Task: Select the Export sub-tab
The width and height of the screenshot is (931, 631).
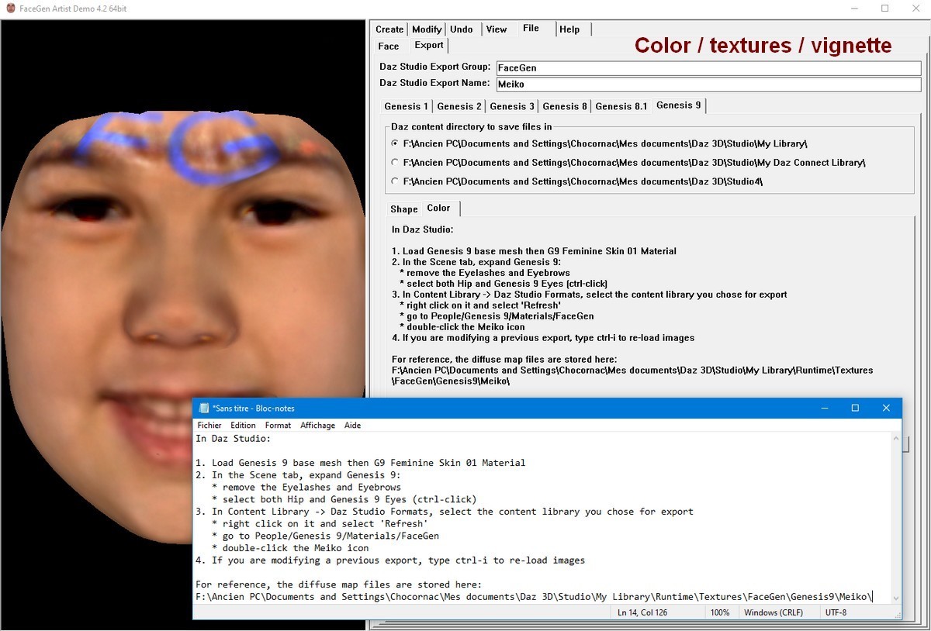Action: [x=428, y=45]
